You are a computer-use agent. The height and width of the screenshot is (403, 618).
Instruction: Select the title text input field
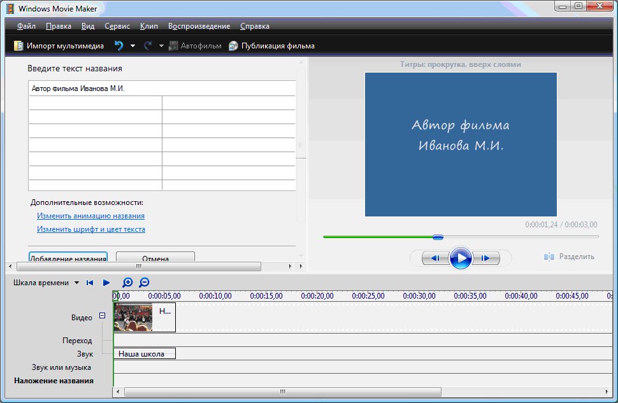[161, 89]
